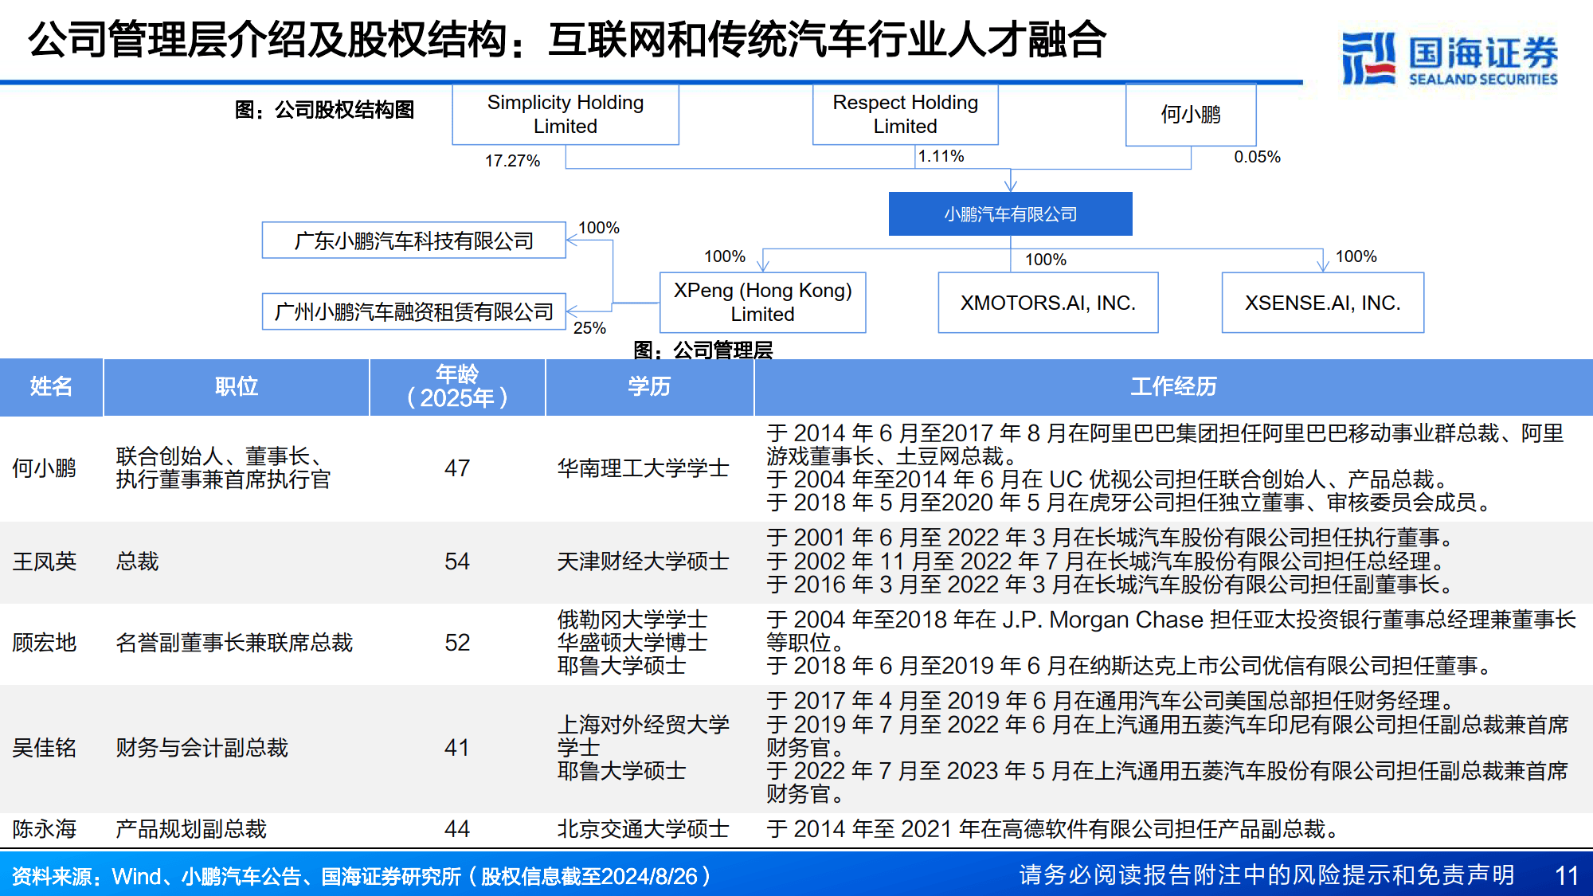
Task: Click the 年龄（2025年）header cell
Action: pos(456,387)
